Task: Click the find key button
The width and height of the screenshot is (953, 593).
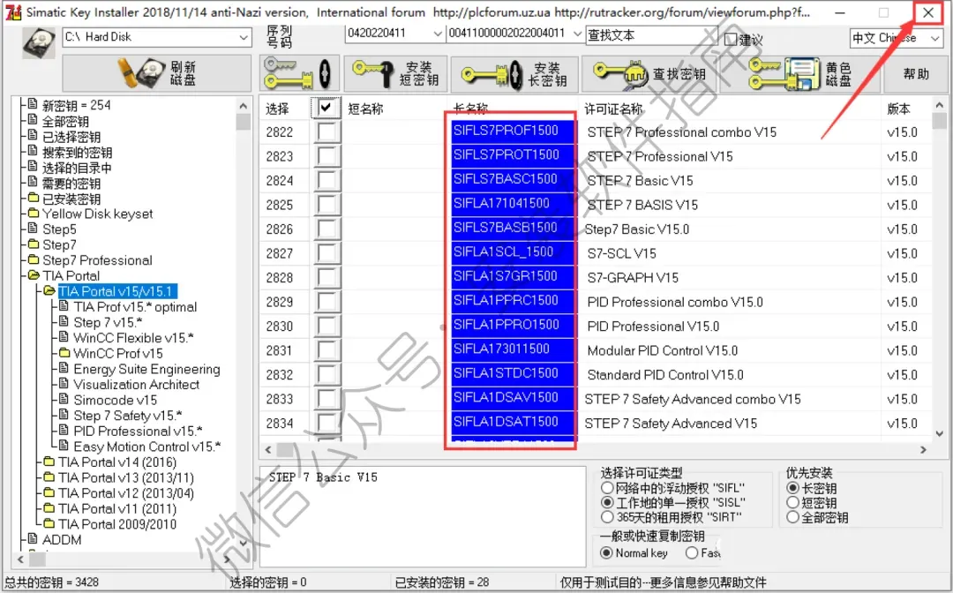Action: coord(649,73)
